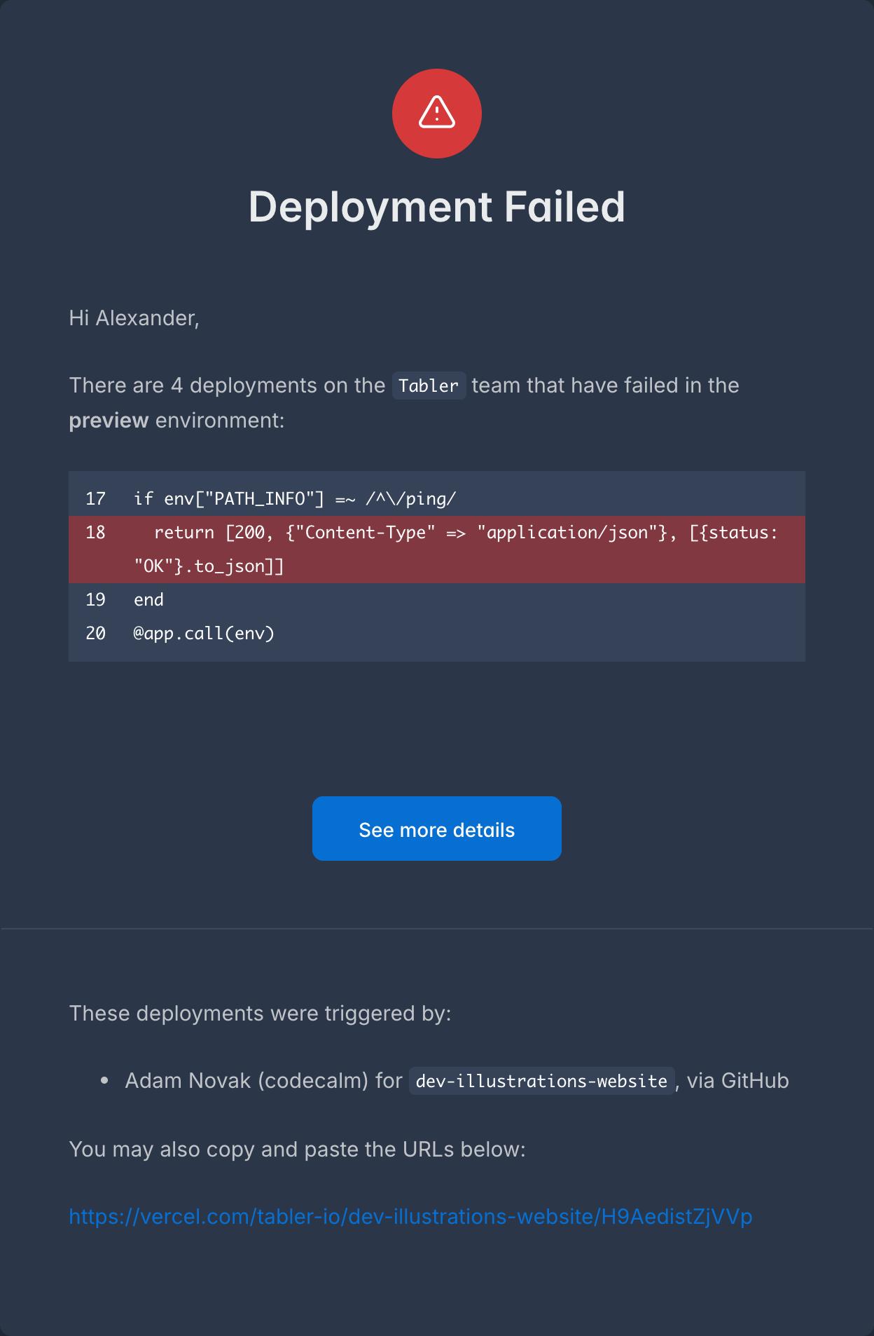The height and width of the screenshot is (1336, 874).
Task: Click the bullet point before Adam Novak
Action: 104,1081
